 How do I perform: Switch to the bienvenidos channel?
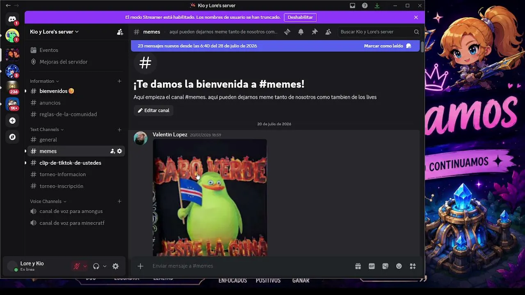click(76, 91)
